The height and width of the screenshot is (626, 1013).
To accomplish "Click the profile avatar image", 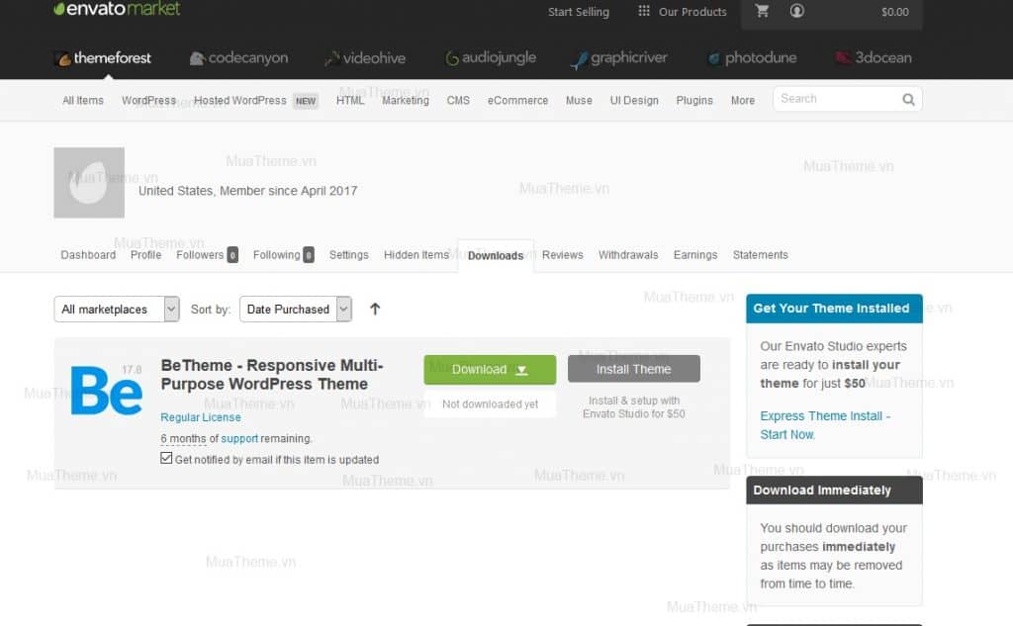I will (89, 183).
